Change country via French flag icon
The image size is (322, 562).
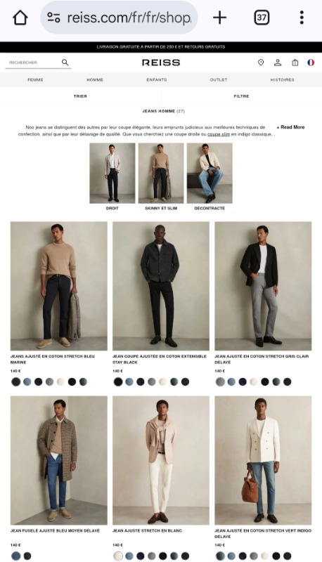pos(311,63)
